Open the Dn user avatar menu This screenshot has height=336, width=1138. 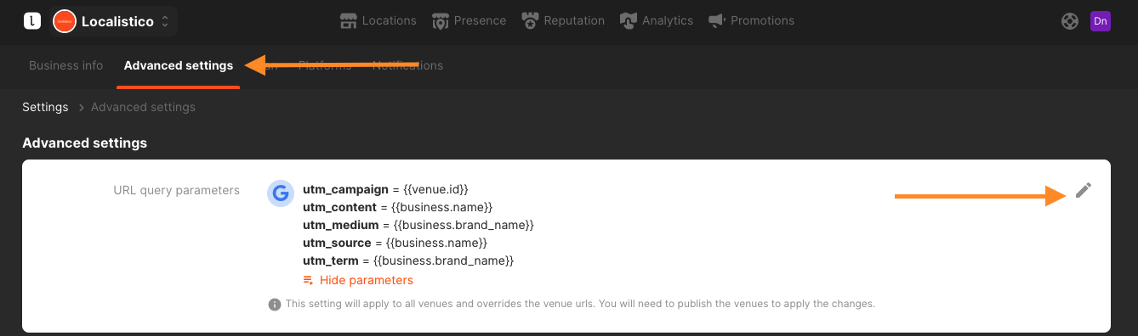click(1101, 21)
